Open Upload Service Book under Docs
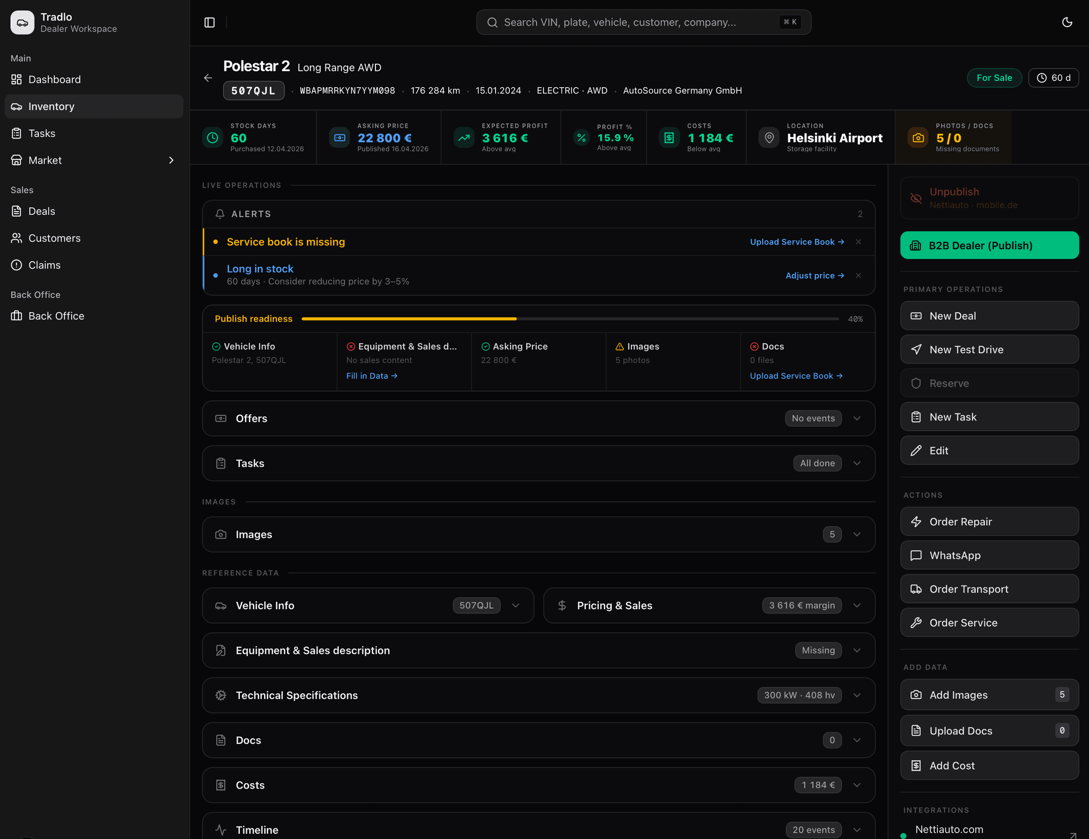 (796, 376)
